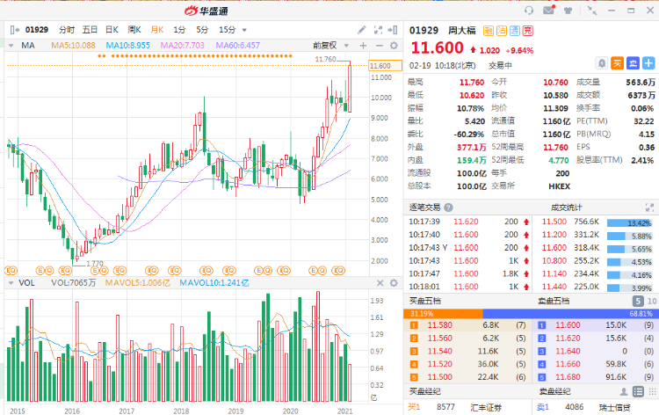The image size is (659, 415).
Task: Click the buy/sell ratio bar
Action: [531, 313]
